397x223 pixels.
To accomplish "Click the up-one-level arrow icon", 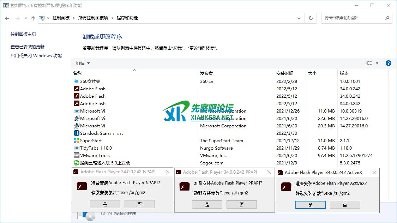I will [x=33, y=18].
